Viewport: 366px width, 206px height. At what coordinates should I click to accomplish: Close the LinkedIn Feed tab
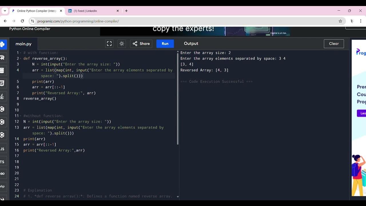coord(118,11)
